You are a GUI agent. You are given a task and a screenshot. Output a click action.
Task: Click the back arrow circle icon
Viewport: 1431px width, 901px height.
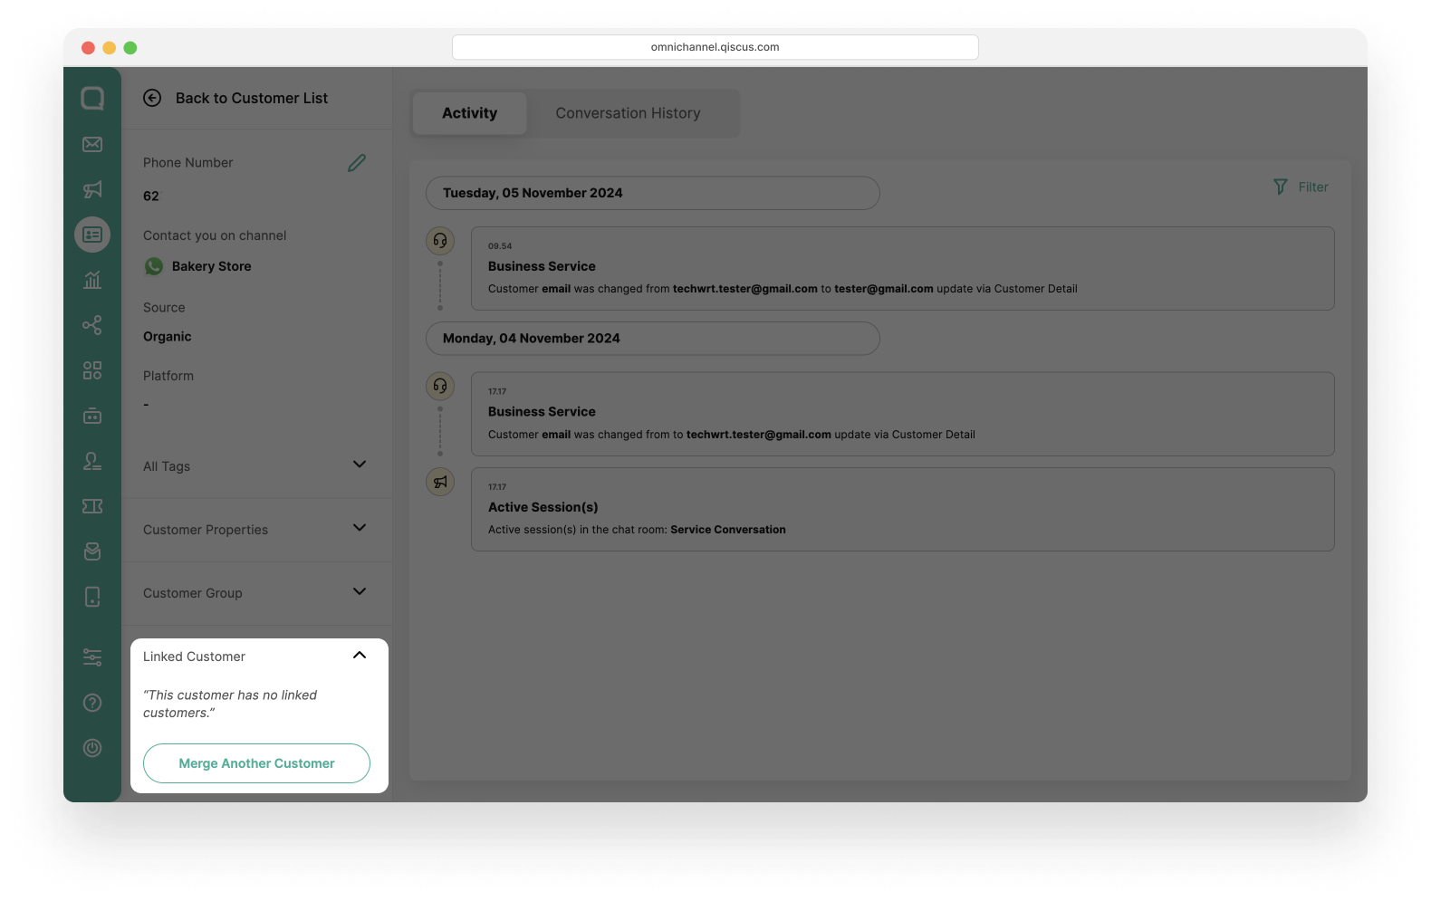[152, 98]
